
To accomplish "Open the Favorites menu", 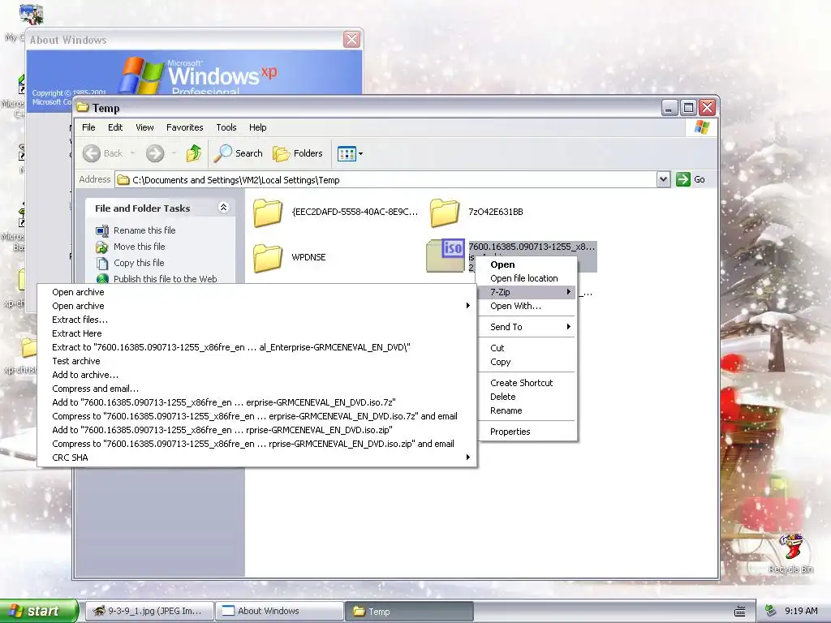I will [x=184, y=127].
